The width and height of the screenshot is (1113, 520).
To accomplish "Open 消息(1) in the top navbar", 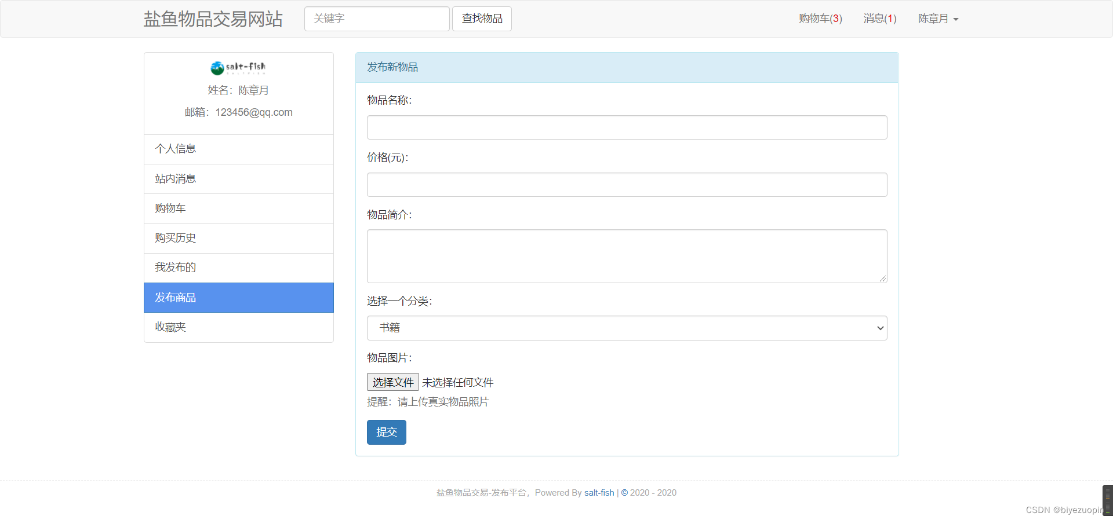I will click(880, 19).
